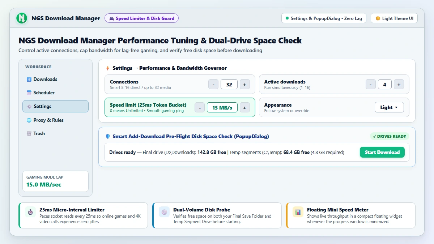
Task: Lower the Speed limit with minus button
Action: (200, 107)
